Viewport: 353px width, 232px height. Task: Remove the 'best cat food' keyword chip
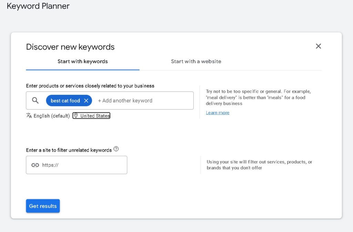coord(86,101)
